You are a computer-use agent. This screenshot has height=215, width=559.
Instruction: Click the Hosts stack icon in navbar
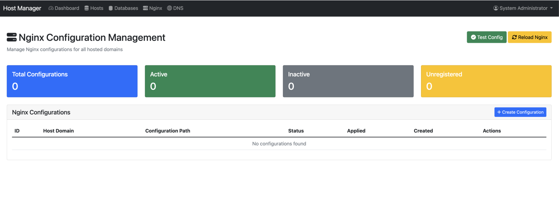click(x=87, y=8)
